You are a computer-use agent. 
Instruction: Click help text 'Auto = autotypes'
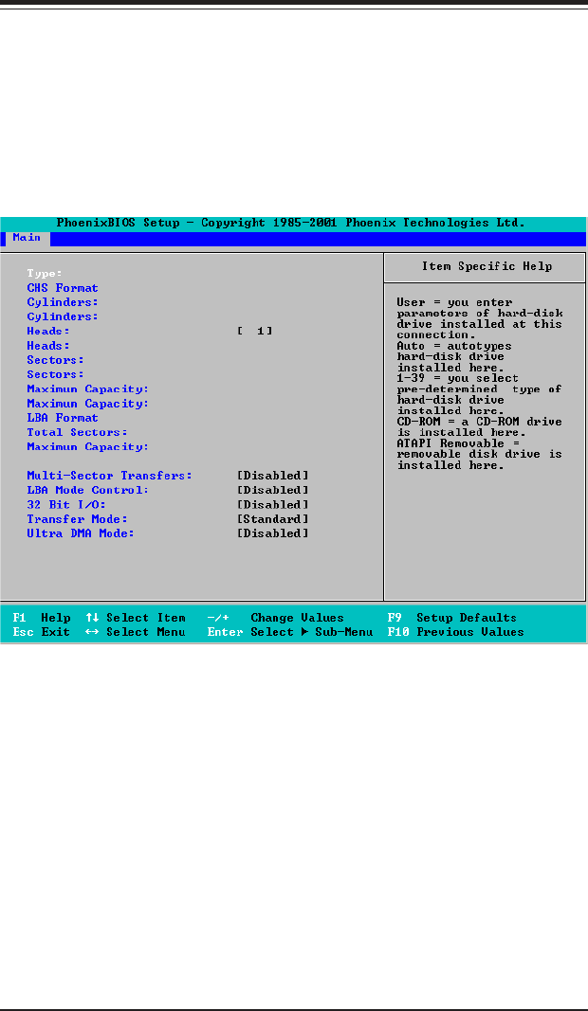(x=454, y=346)
